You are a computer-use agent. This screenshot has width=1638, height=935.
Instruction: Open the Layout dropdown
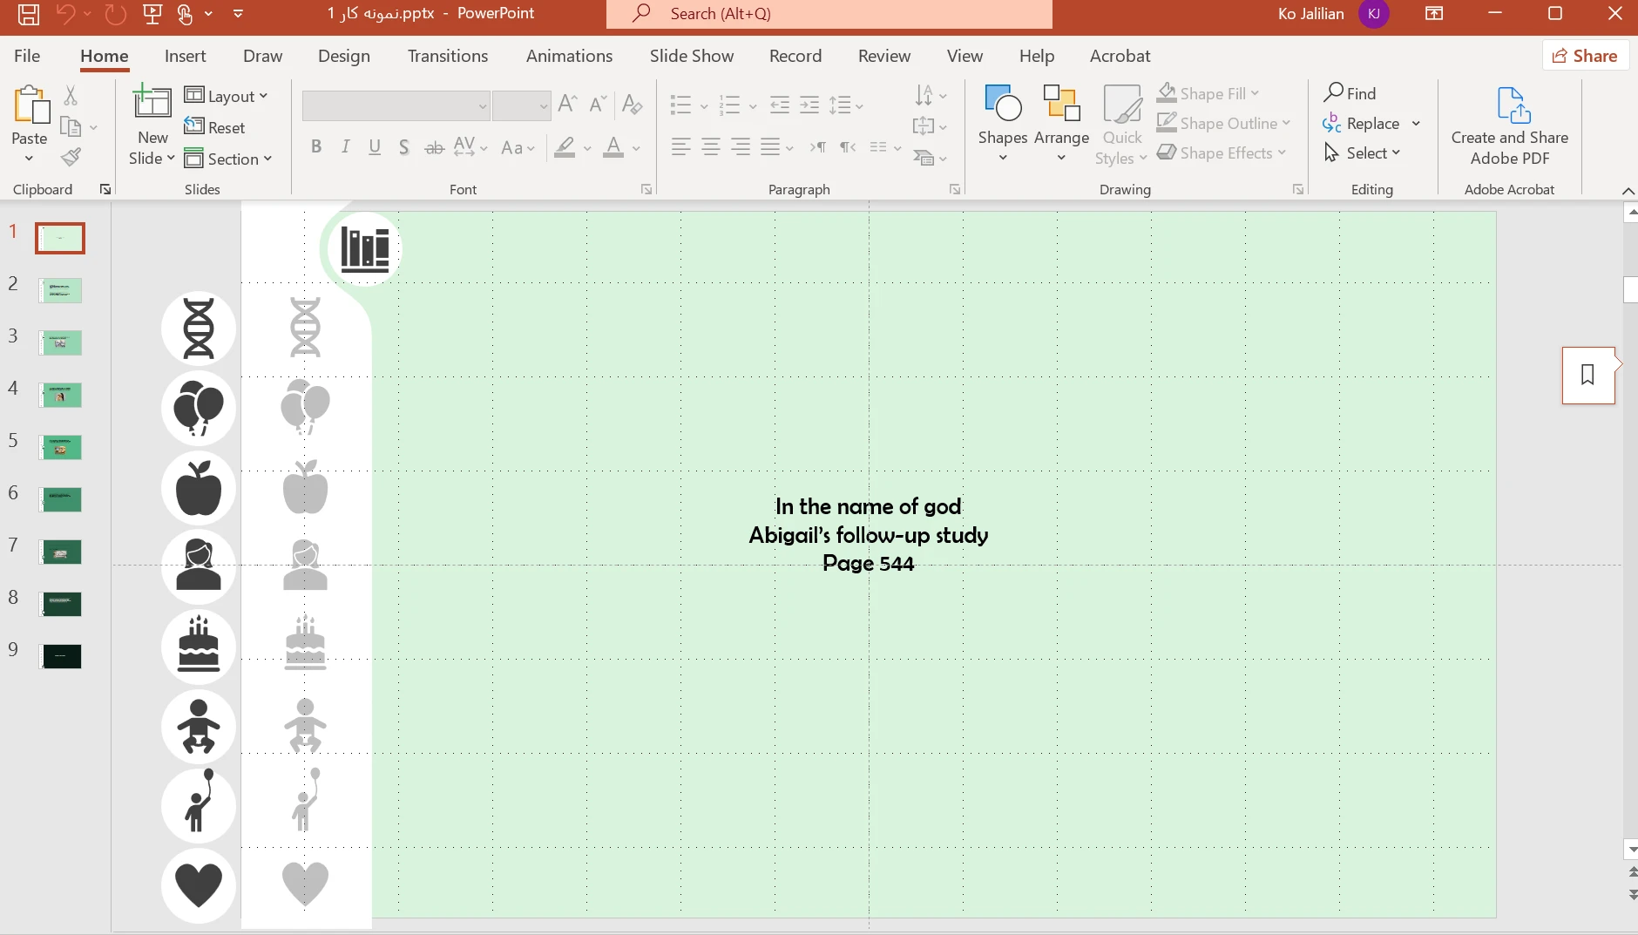point(227,96)
